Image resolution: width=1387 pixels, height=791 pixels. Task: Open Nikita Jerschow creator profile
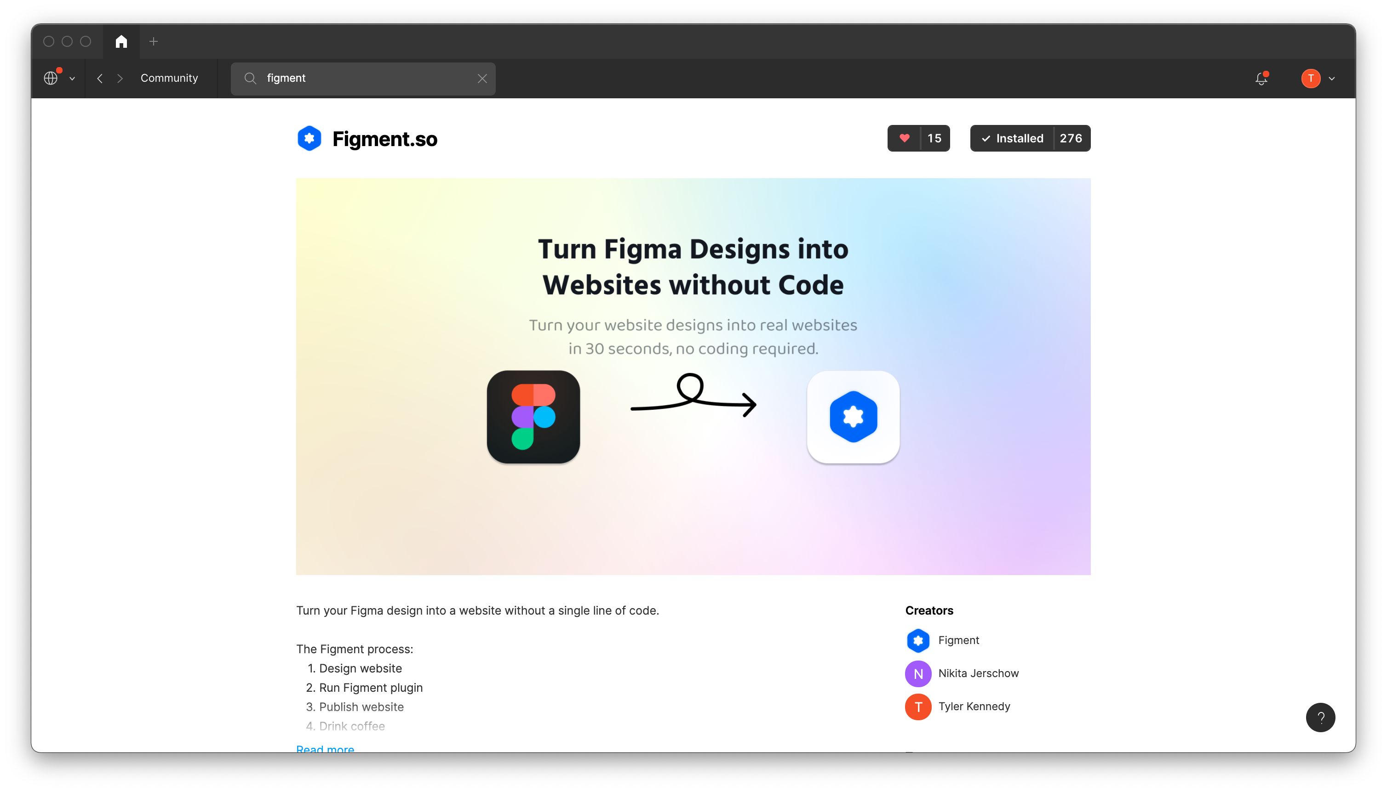point(978,673)
